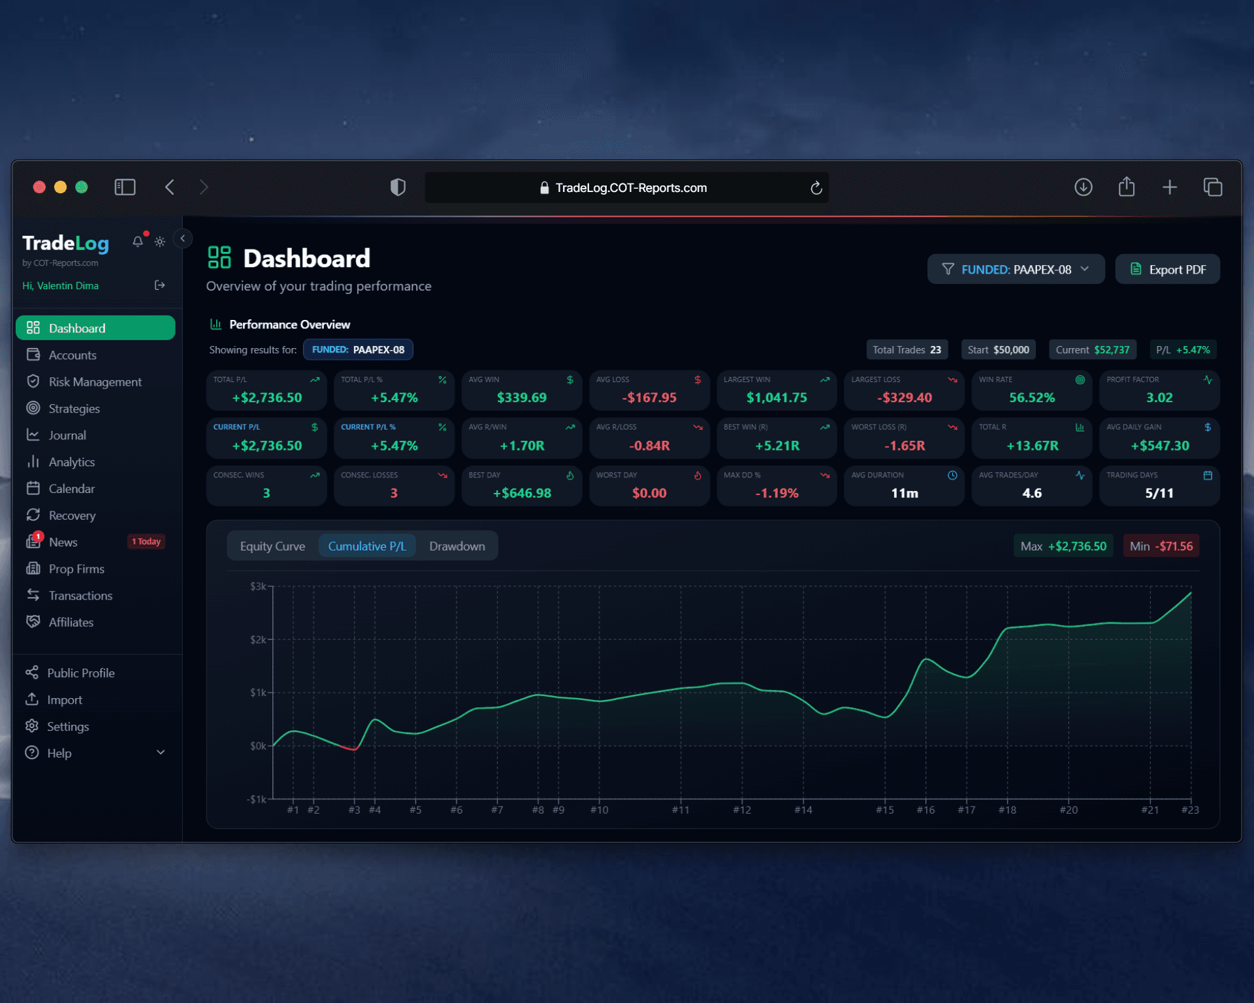1254x1003 pixels.
Task: Click the Export PDF button
Action: click(x=1167, y=268)
